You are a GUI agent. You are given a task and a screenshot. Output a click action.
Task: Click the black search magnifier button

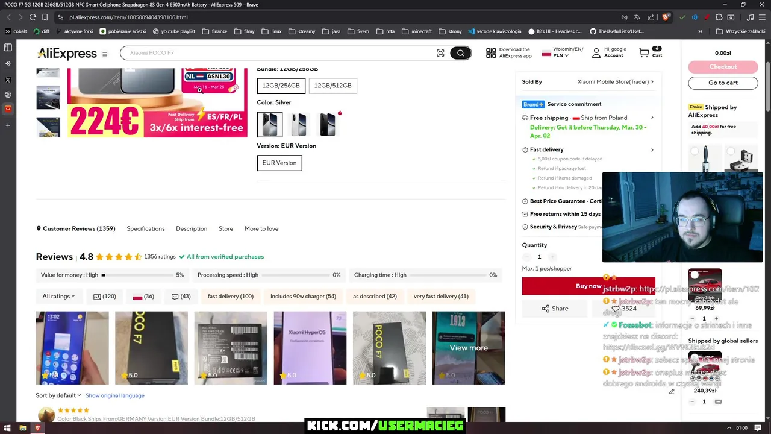coord(460,53)
